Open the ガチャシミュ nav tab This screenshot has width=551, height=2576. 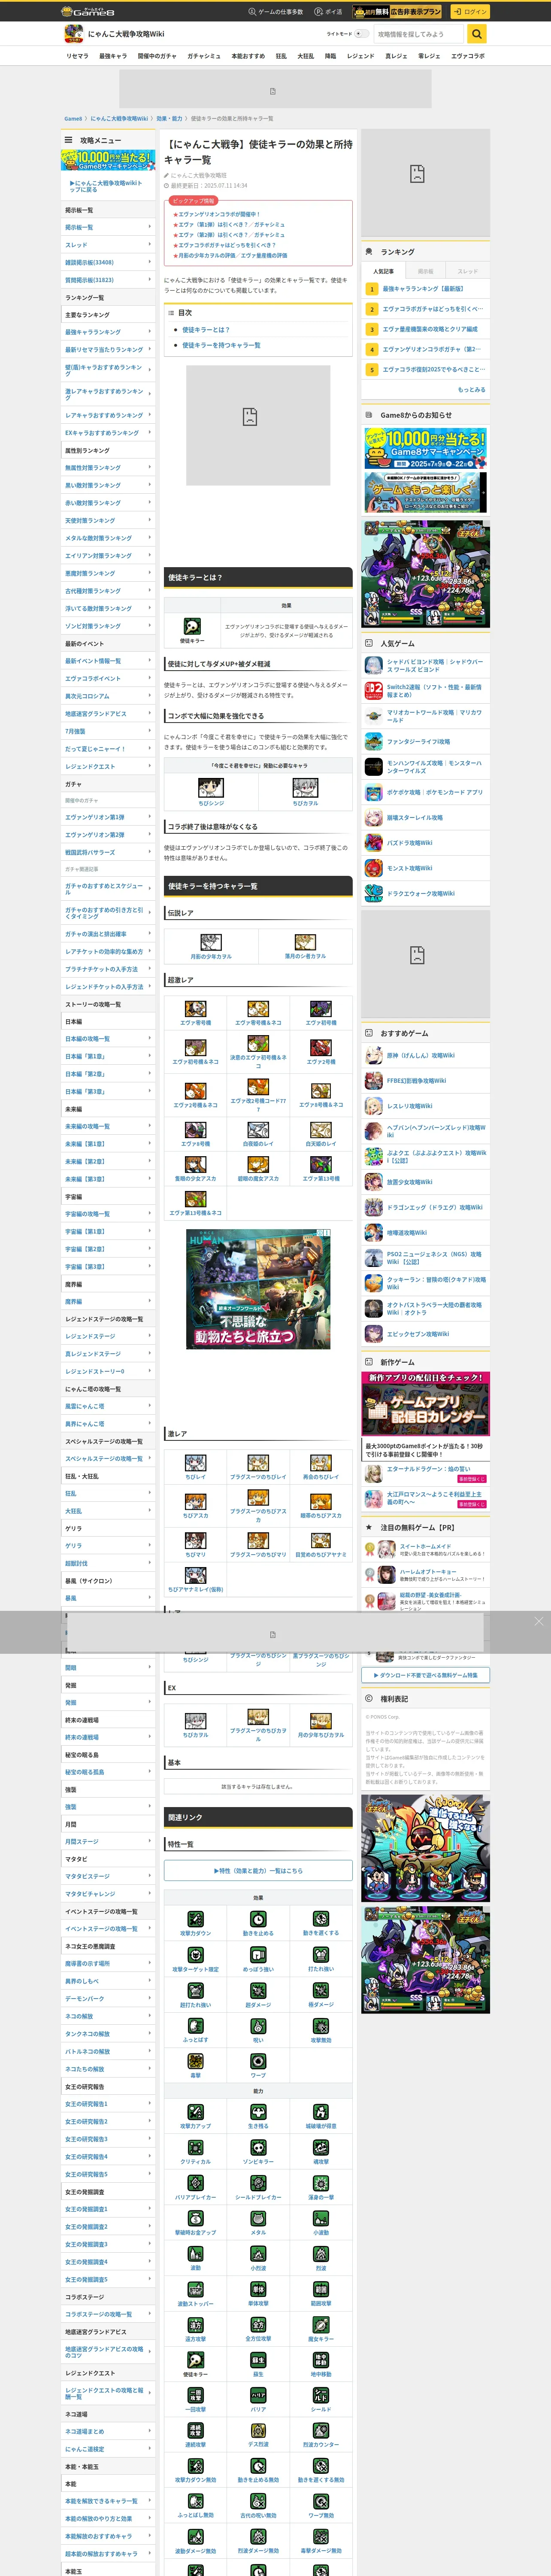click(x=204, y=56)
